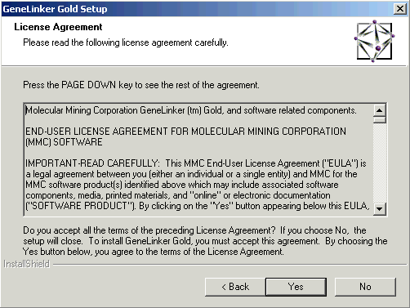Image resolution: width=410 pixels, height=308 pixels.
Task: Click the '(MMC) SOFTWARE' line in the license box
Action: (64, 142)
